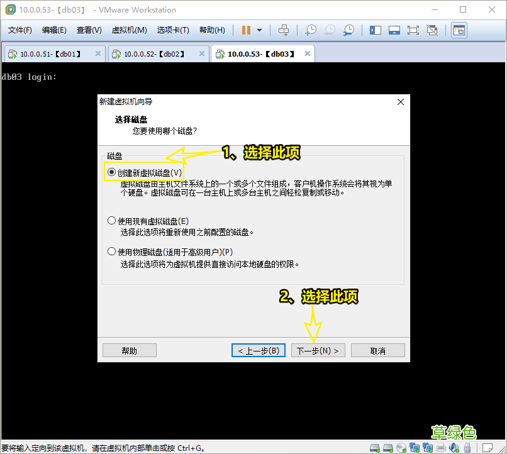Open the 帮助(H) menu

(212, 30)
